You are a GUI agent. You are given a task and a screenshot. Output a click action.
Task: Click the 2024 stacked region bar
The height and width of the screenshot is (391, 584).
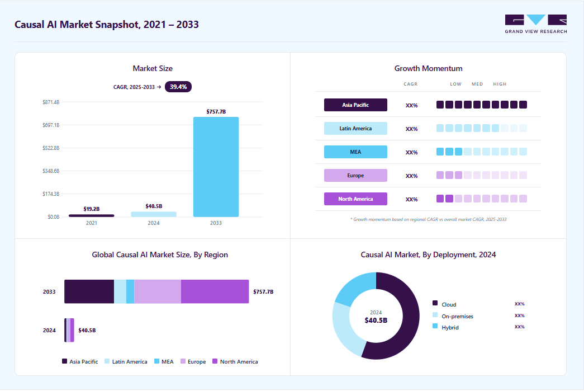point(69,330)
